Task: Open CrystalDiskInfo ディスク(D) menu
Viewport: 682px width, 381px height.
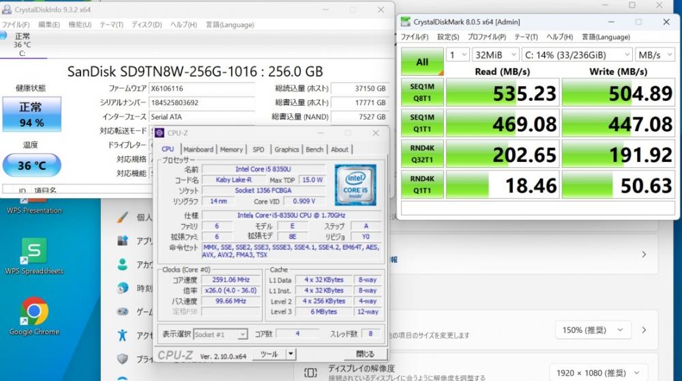Action: (x=147, y=25)
